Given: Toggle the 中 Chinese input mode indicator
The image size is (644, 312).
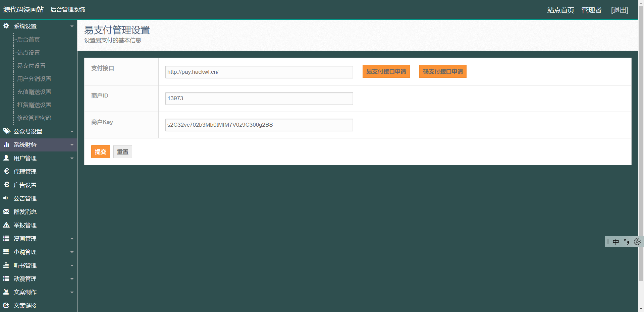Looking at the screenshot, I should [x=616, y=242].
